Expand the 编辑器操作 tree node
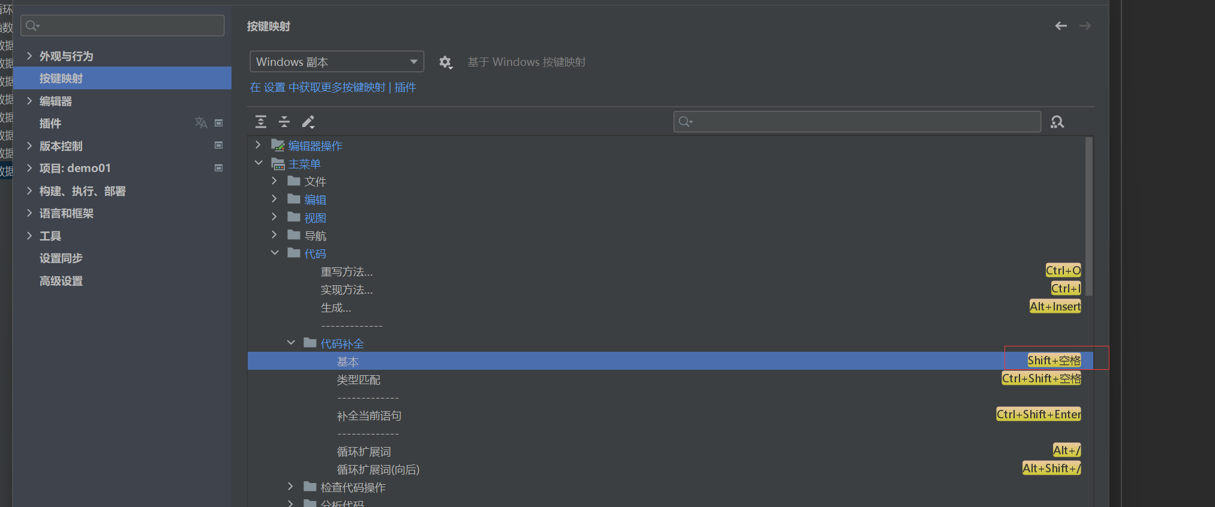 pyautogui.click(x=258, y=145)
